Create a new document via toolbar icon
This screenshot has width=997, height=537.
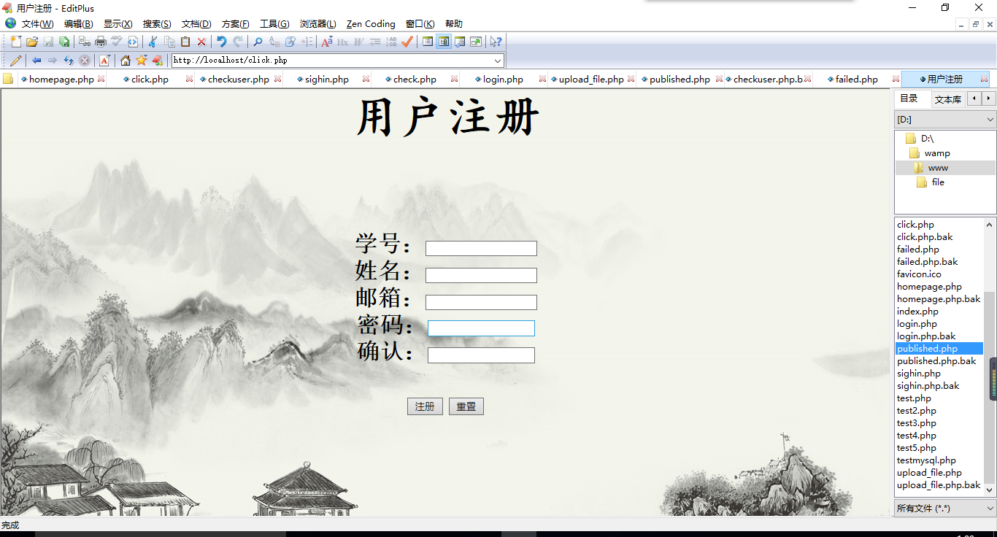pos(15,42)
